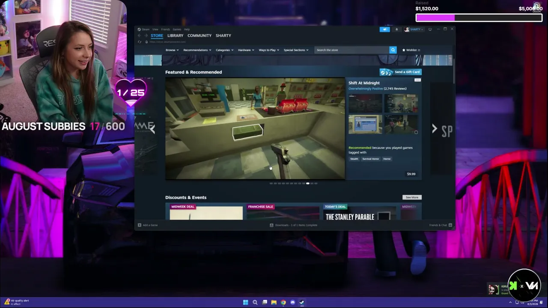This screenshot has height=308, width=548.
Task: Click the Steam store URL address
Action: [167, 42]
